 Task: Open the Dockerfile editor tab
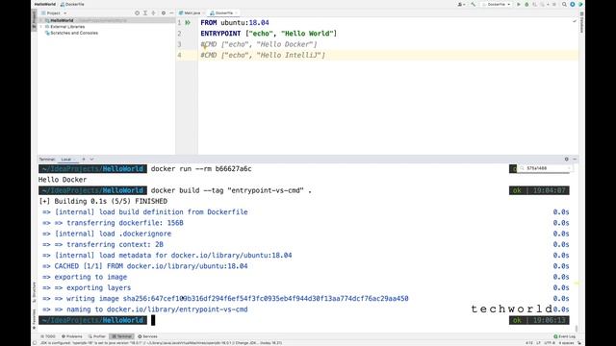(224, 12)
